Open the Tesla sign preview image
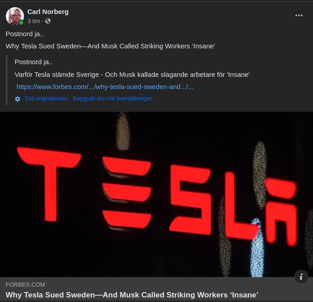The height and width of the screenshot is (302, 313). click(156, 194)
